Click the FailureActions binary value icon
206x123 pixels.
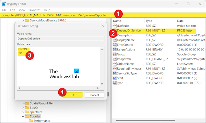pos(114,50)
